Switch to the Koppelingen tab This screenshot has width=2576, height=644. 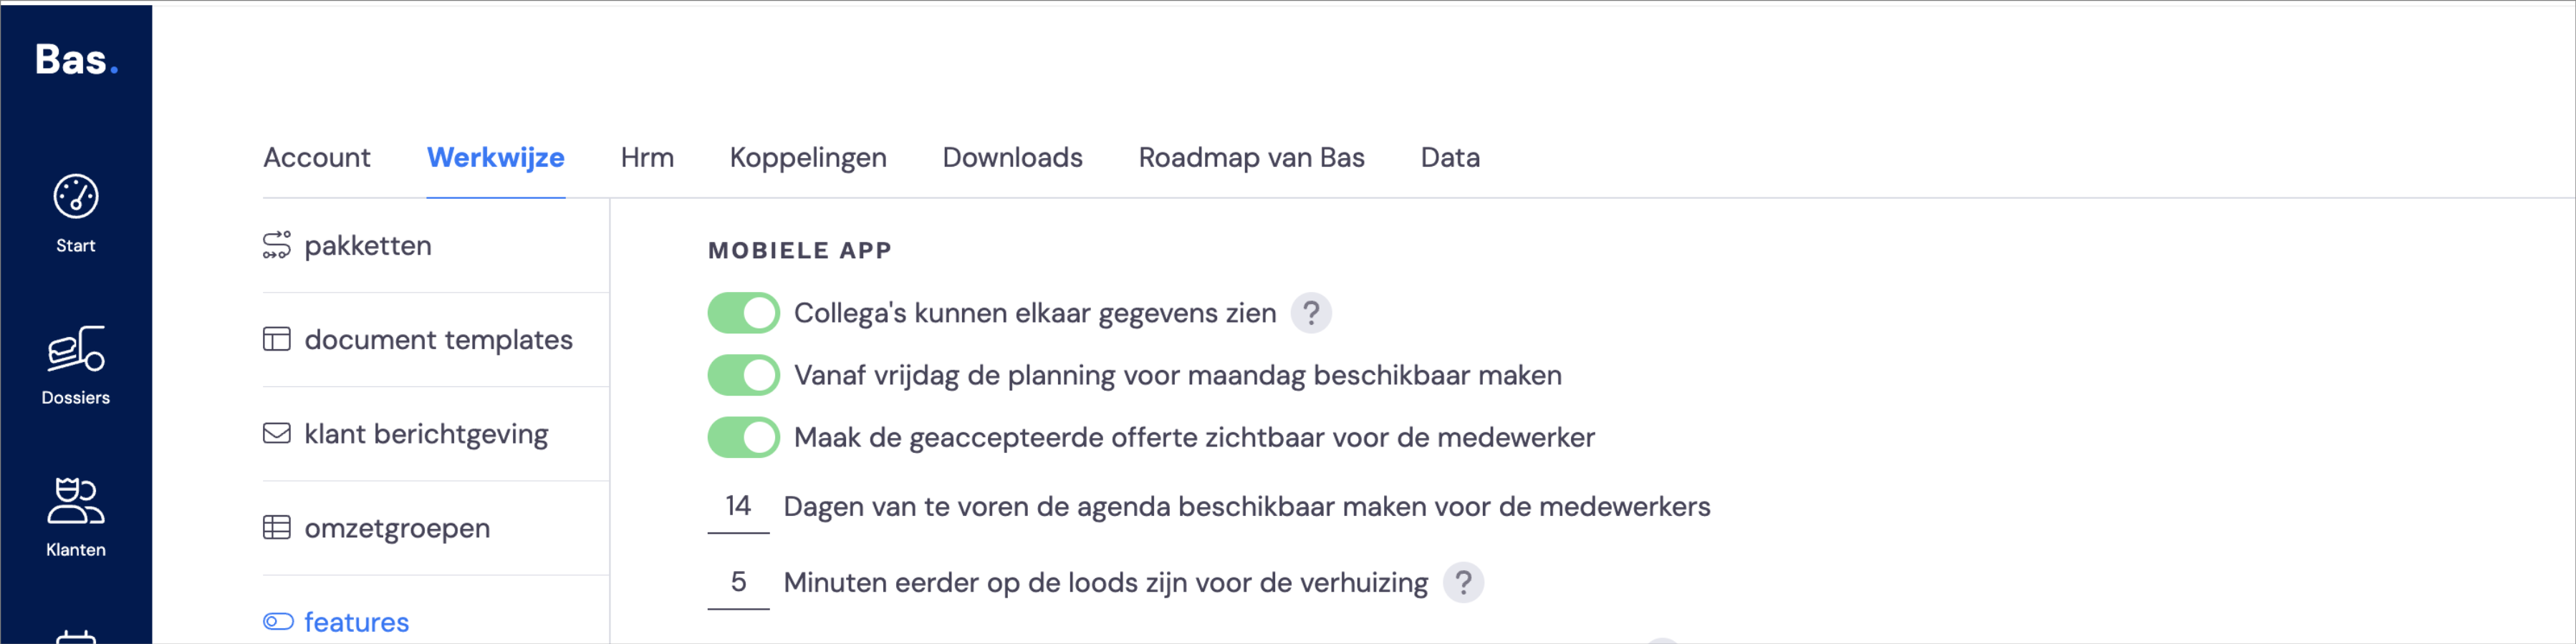(x=808, y=157)
